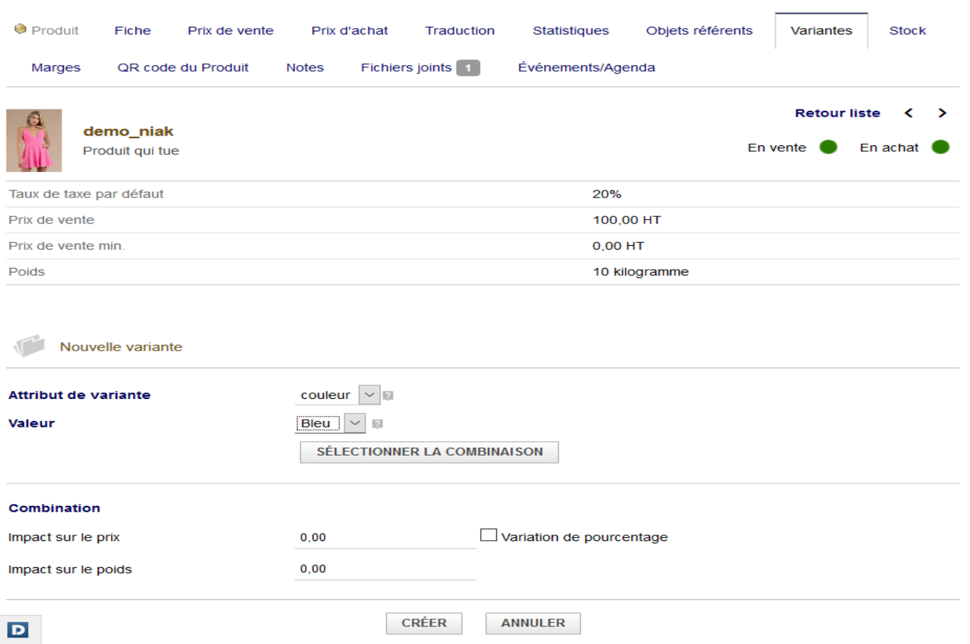Open the Bleu value dropdown arrow
Image resolution: width=970 pixels, height=644 pixels.
(354, 423)
